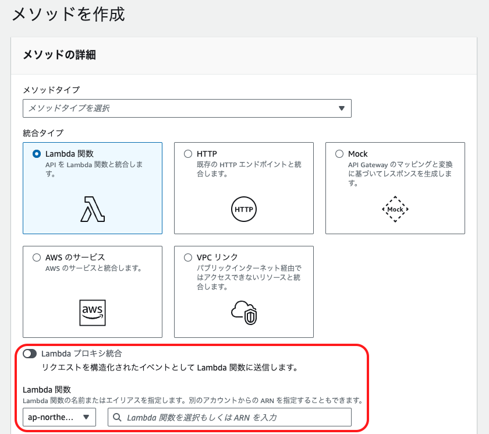The height and width of the screenshot is (434, 489).
Task: Click the dropdown arrow on メソッドタイプを選択
Action: (342, 108)
